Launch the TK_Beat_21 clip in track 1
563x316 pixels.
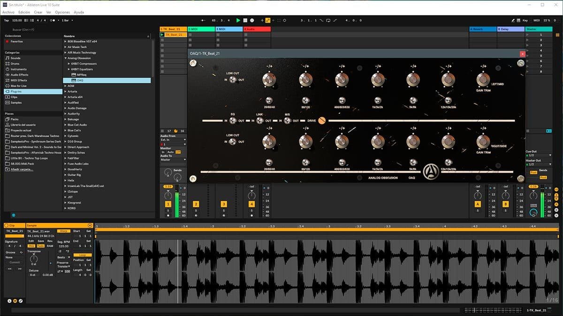coord(162,35)
